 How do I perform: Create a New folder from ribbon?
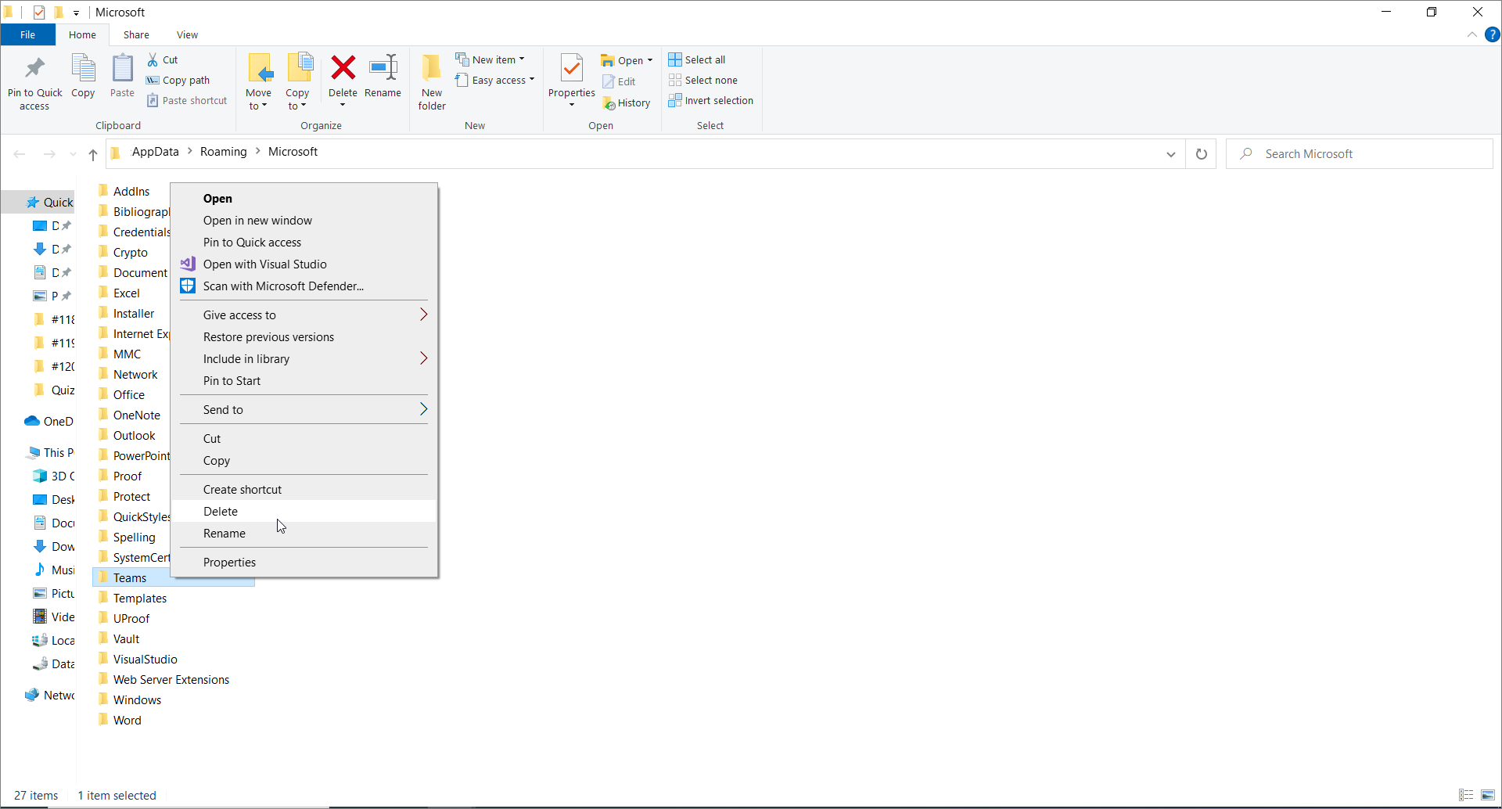pyautogui.click(x=431, y=81)
